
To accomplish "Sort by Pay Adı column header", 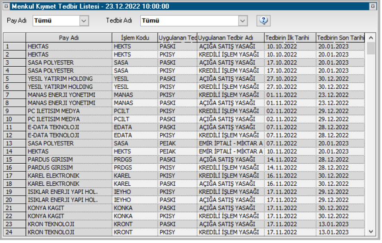I will click(69, 38).
